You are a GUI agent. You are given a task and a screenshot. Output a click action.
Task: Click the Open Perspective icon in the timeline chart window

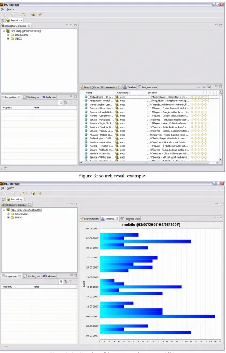(3, 199)
